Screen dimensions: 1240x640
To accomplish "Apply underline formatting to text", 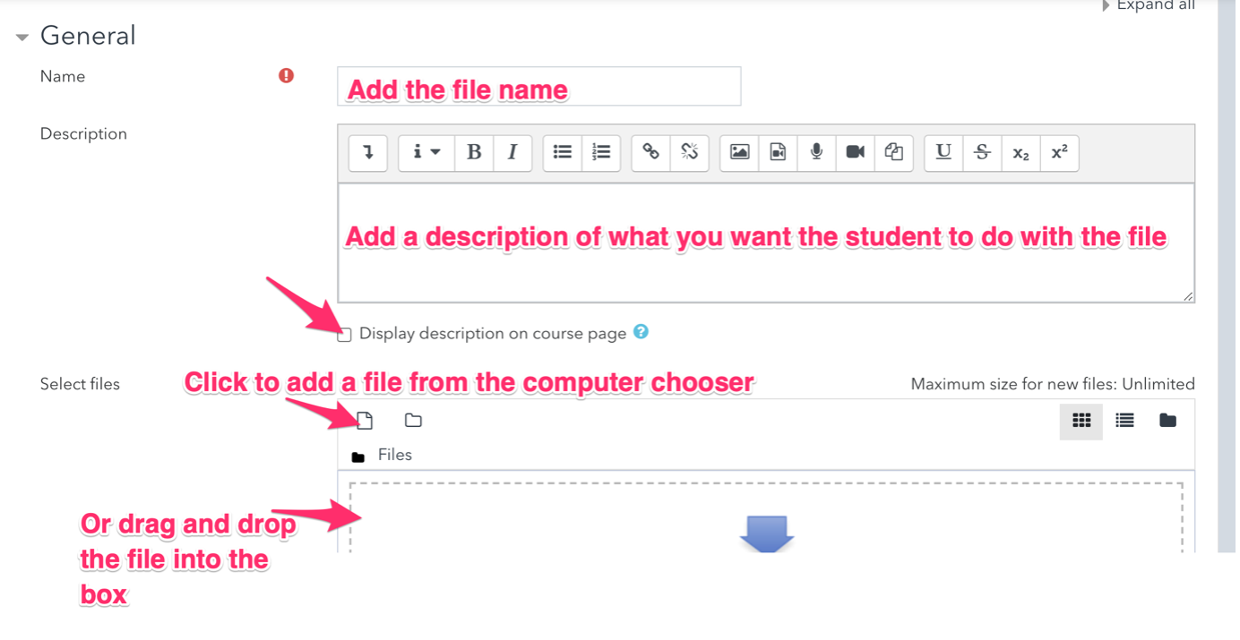I will (943, 152).
